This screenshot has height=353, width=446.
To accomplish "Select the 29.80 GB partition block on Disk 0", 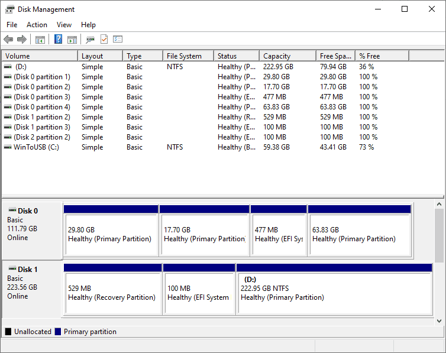I will pyautogui.click(x=111, y=231).
